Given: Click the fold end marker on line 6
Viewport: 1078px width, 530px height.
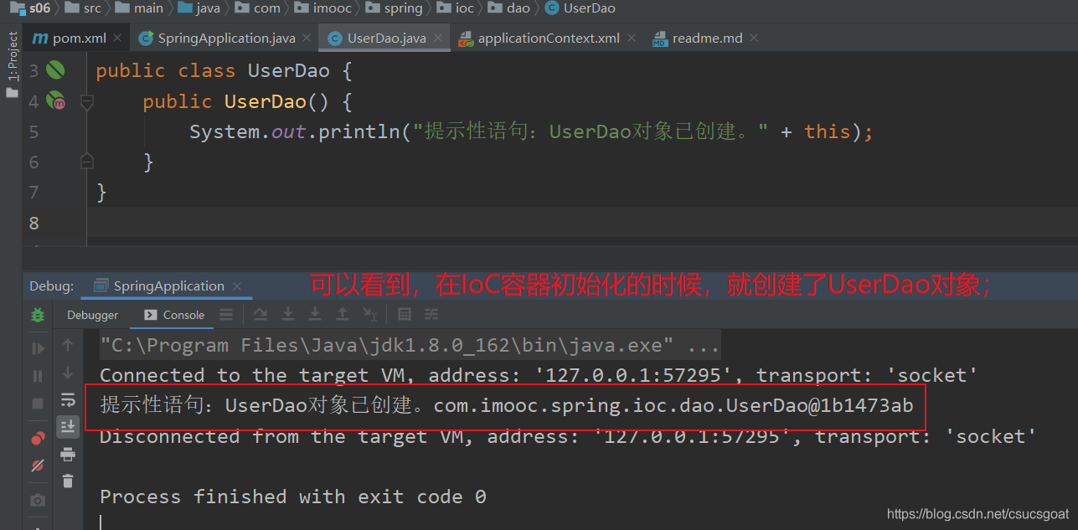Looking at the screenshot, I should [86, 161].
